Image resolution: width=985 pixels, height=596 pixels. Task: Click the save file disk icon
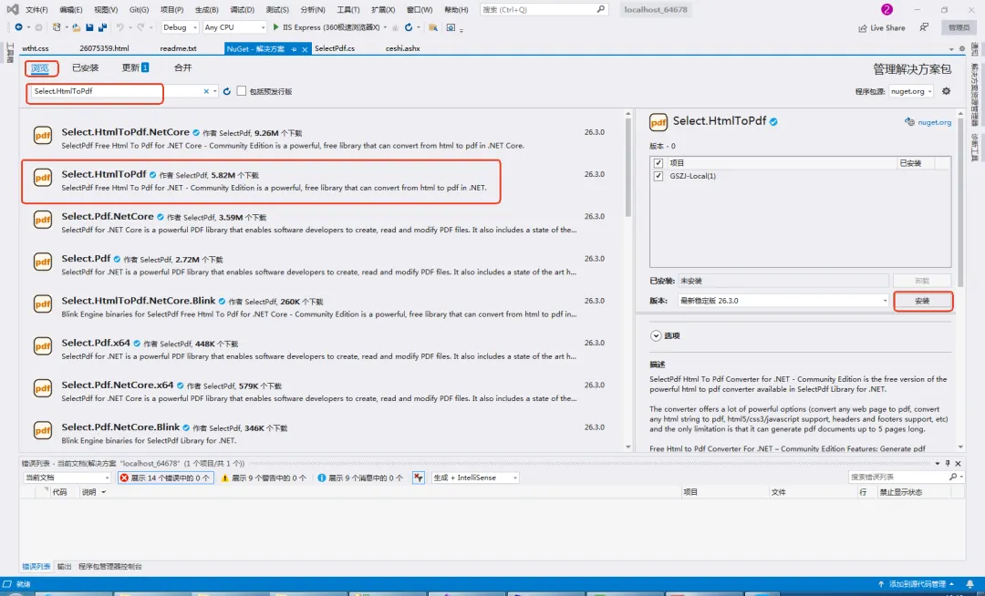click(x=89, y=27)
